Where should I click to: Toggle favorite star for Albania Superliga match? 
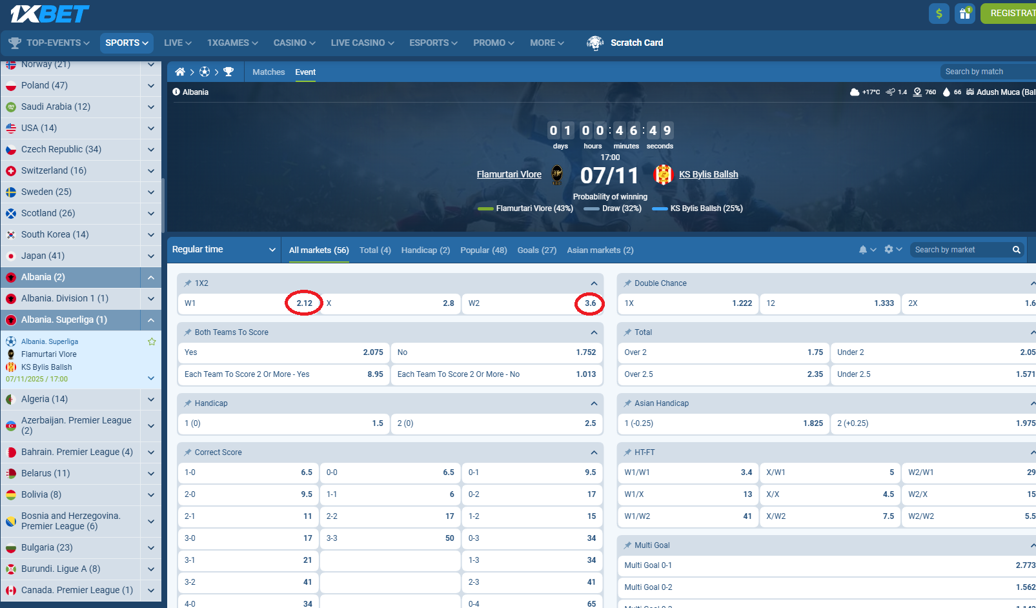pos(152,341)
